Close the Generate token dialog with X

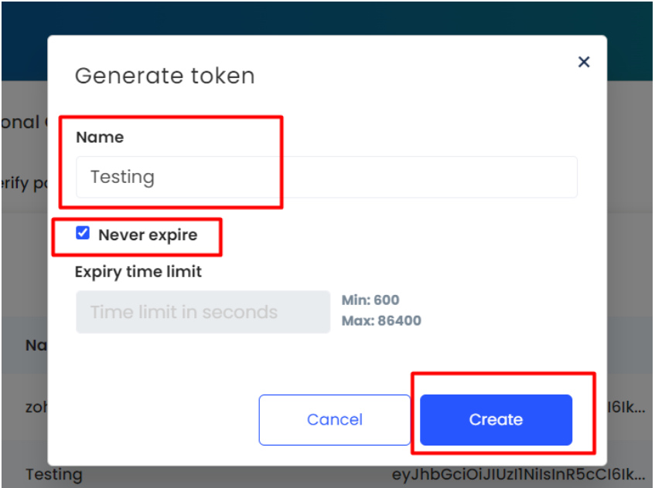[x=584, y=62]
